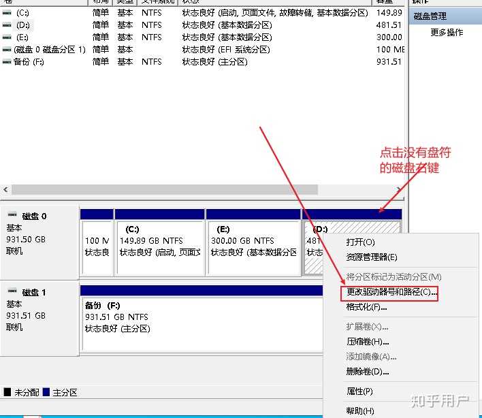
Task: Choose 资源管理器(E) from context menu
Action: coord(372,257)
